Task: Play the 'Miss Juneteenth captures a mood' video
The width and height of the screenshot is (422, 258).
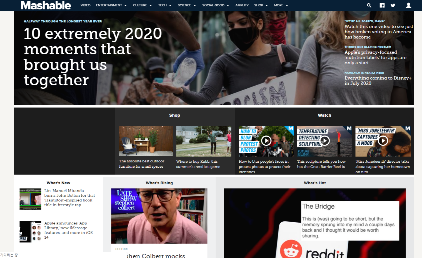Action: [x=383, y=141]
